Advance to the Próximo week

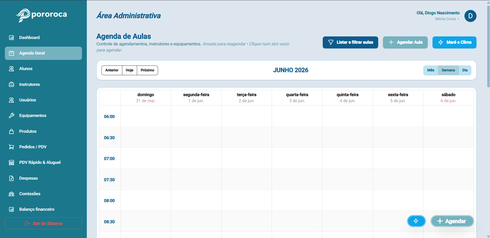pos(147,70)
